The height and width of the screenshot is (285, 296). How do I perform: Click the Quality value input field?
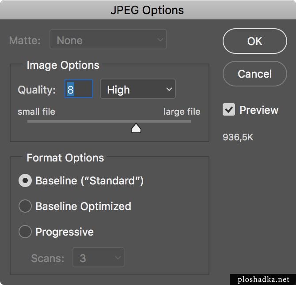click(79, 90)
